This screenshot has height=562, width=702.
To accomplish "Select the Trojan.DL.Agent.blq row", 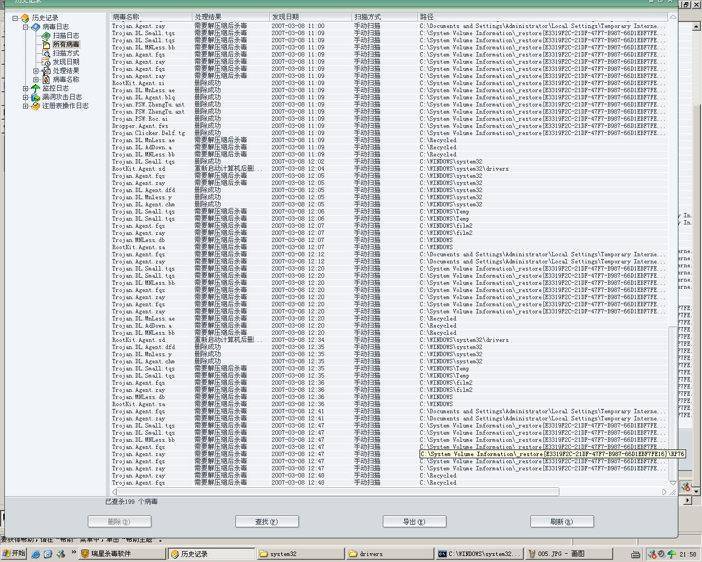I will click(x=389, y=98).
